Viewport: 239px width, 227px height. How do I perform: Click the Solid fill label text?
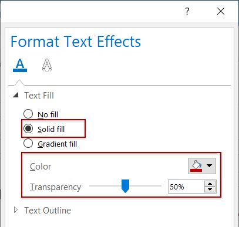[x=51, y=129]
